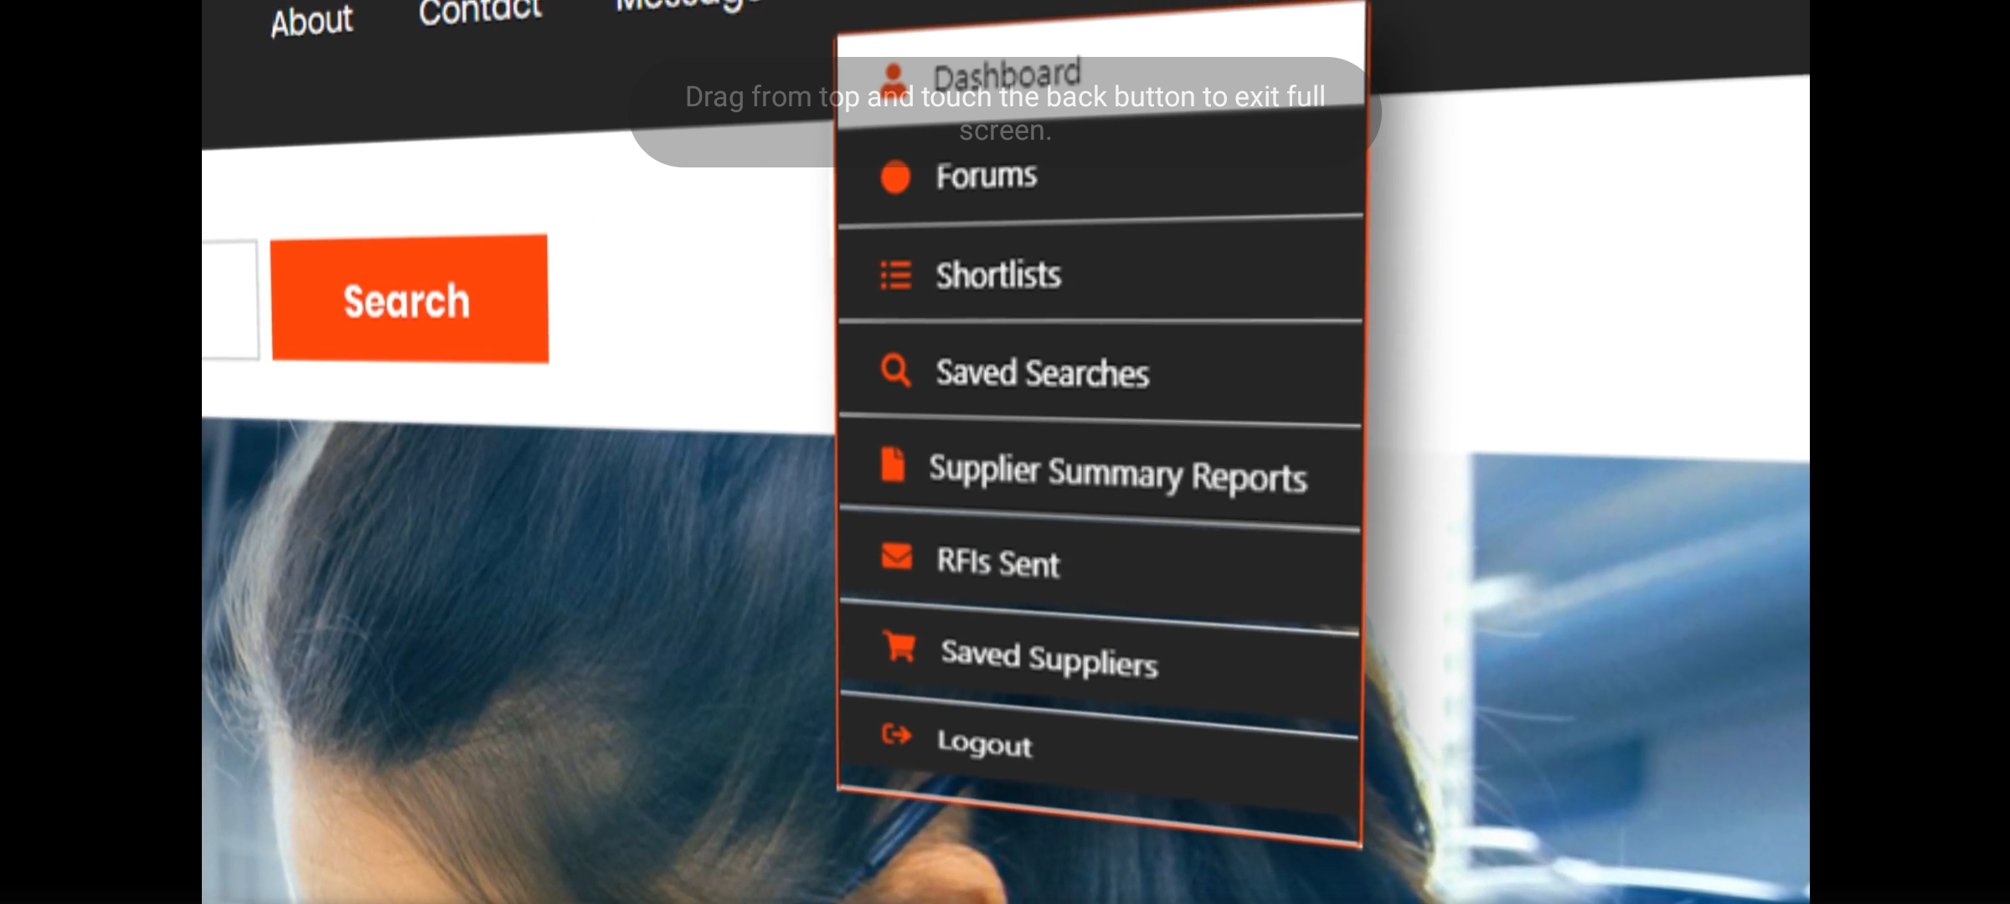Viewport: 2010px width, 904px height.
Task: Click the magnifier icon for Saved Searches
Action: pyautogui.click(x=895, y=370)
